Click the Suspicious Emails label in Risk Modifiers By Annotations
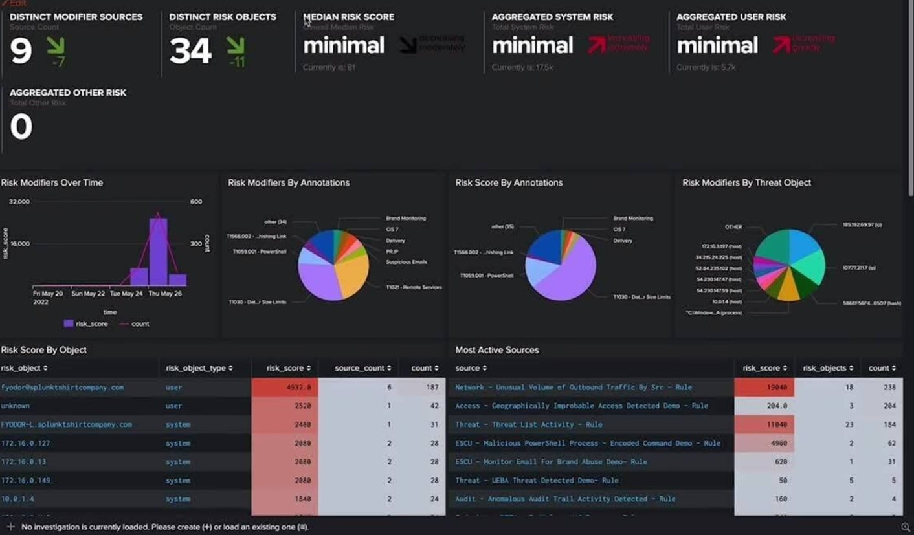This screenshot has height=535, width=914. (407, 262)
